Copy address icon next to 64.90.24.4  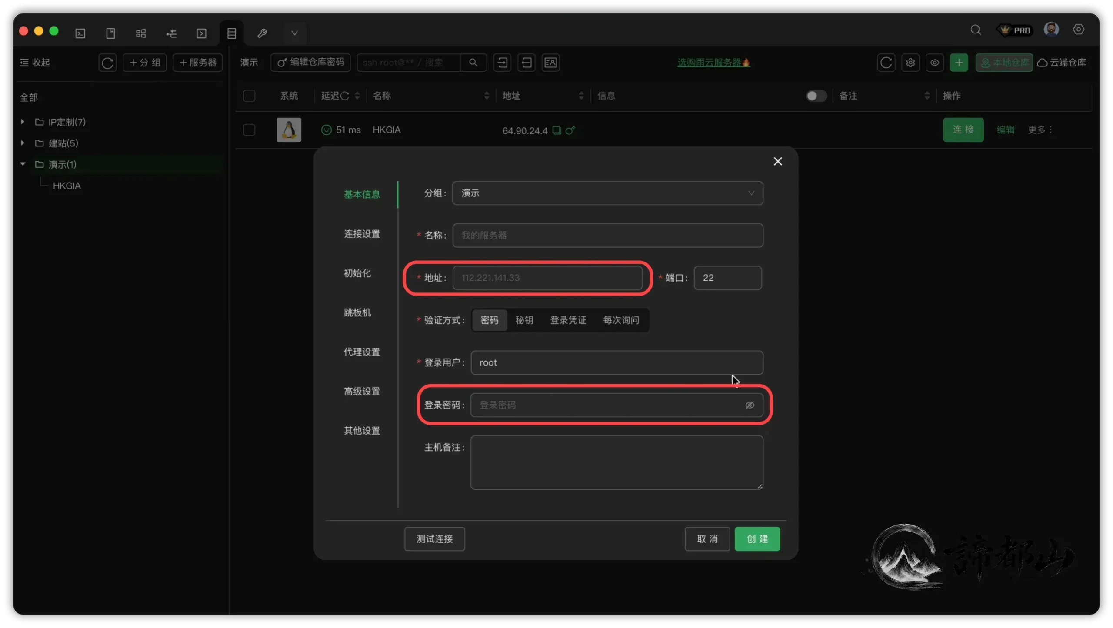click(556, 130)
